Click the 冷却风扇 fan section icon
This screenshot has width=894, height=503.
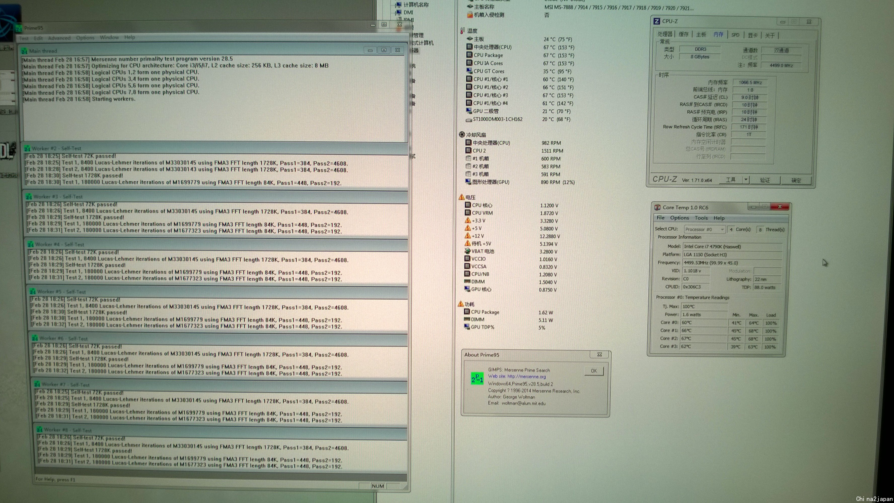462,135
